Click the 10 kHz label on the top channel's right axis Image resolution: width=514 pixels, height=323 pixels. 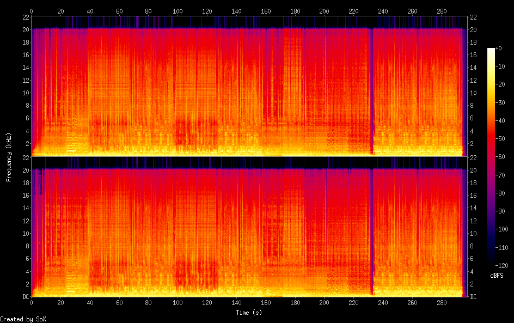(x=473, y=93)
